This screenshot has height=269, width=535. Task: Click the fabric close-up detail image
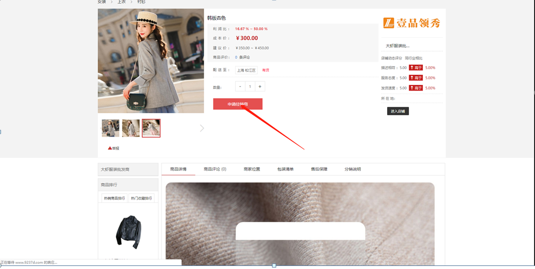pyautogui.click(x=300, y=224)
